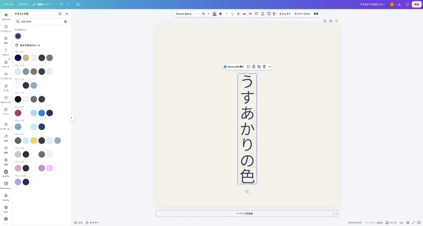Toggle bold formatting
The height and width of the screenshot is (226, 423).
[x=221, y=14]
